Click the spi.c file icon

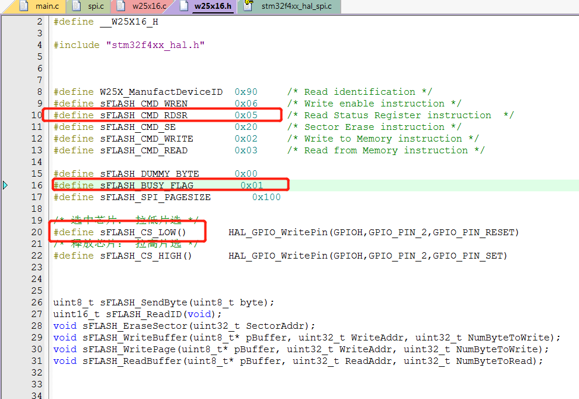click(77, 5)
